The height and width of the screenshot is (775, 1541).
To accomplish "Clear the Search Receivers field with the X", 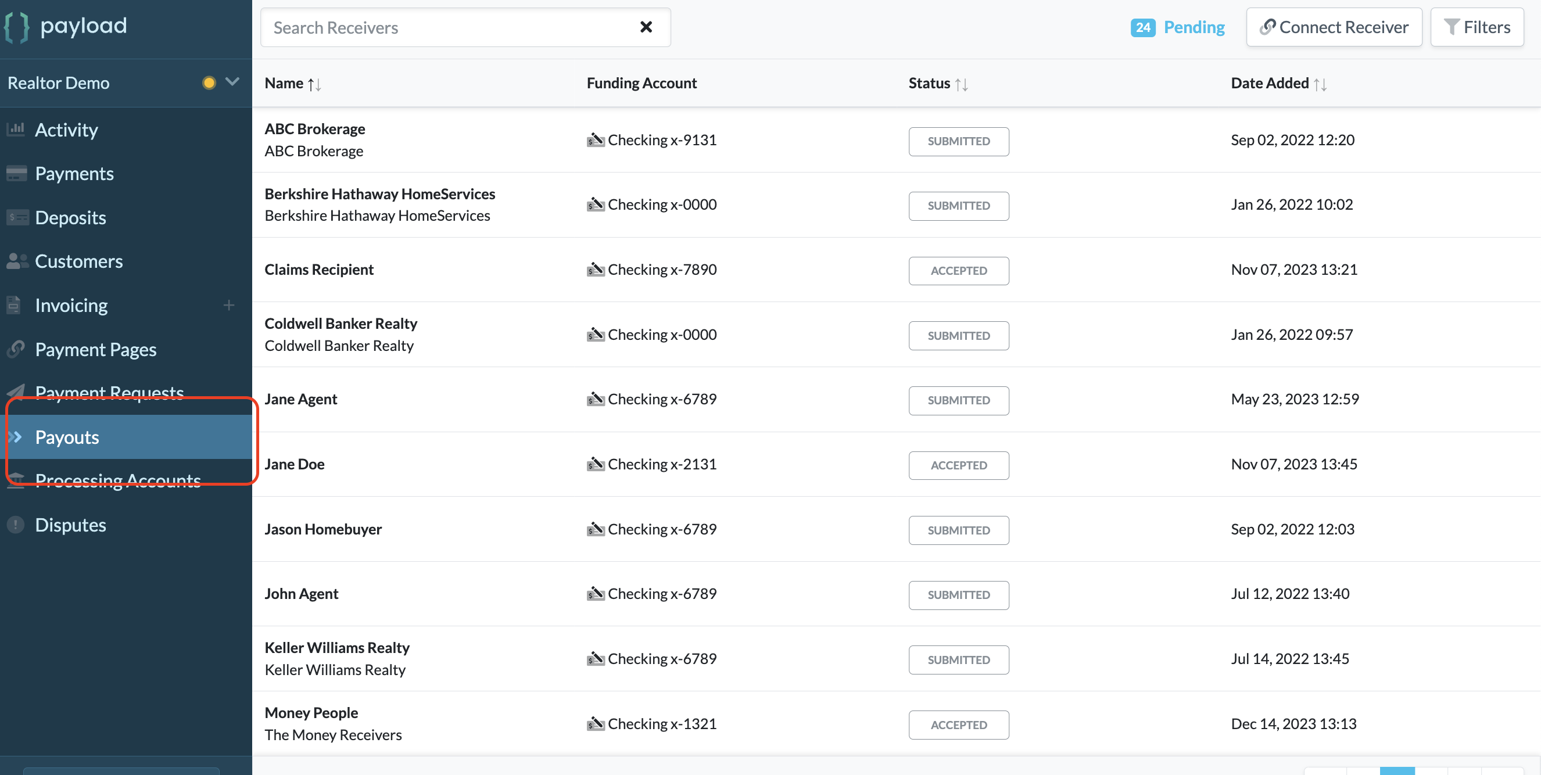I will coord(646,27).
